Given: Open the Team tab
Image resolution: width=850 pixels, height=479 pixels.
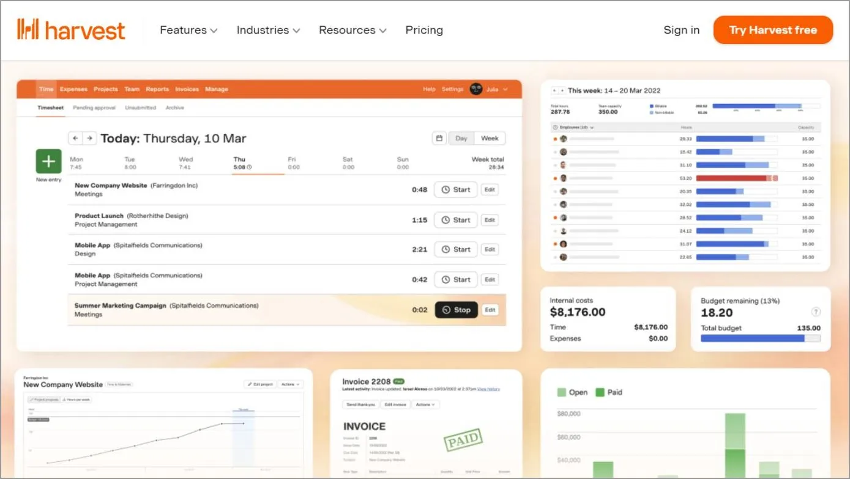Looking at the screenshot, I should (x=132, y=89).
